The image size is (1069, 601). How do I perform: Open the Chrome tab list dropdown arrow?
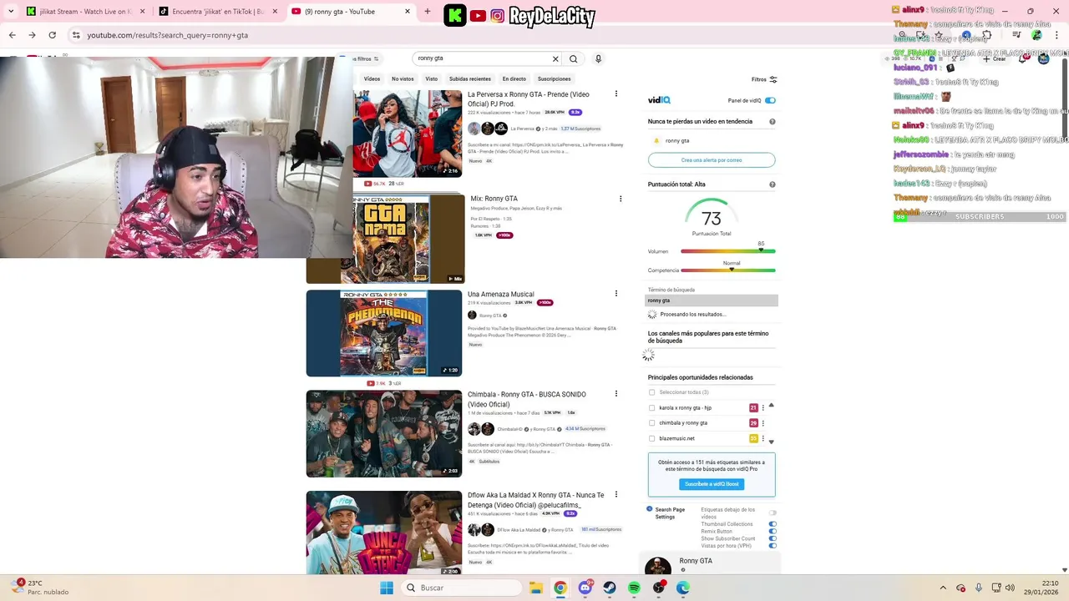(x=10, y=12)
